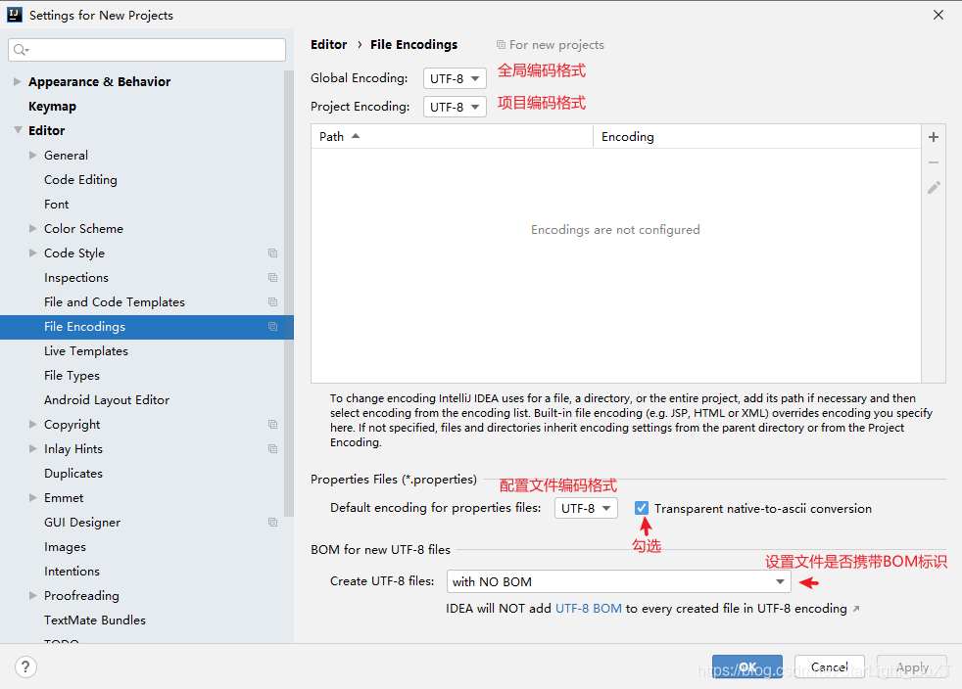Expand the Copyright node arrow
Viewport: 962px width, 689px height.
(x=33, y=424)
